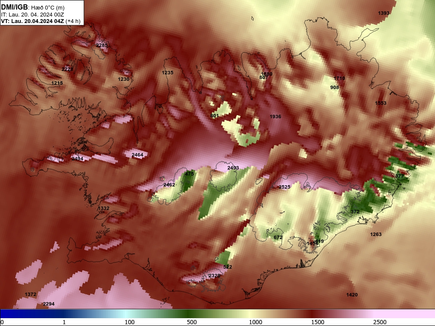Screen dimensions: 435x326
Task: Select the 522 value label
Action: (x=228, y=267)
